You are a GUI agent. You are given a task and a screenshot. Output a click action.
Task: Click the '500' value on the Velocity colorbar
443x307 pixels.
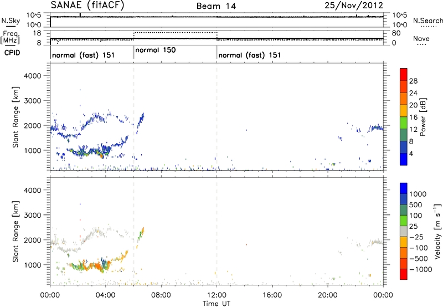point(416,205)
